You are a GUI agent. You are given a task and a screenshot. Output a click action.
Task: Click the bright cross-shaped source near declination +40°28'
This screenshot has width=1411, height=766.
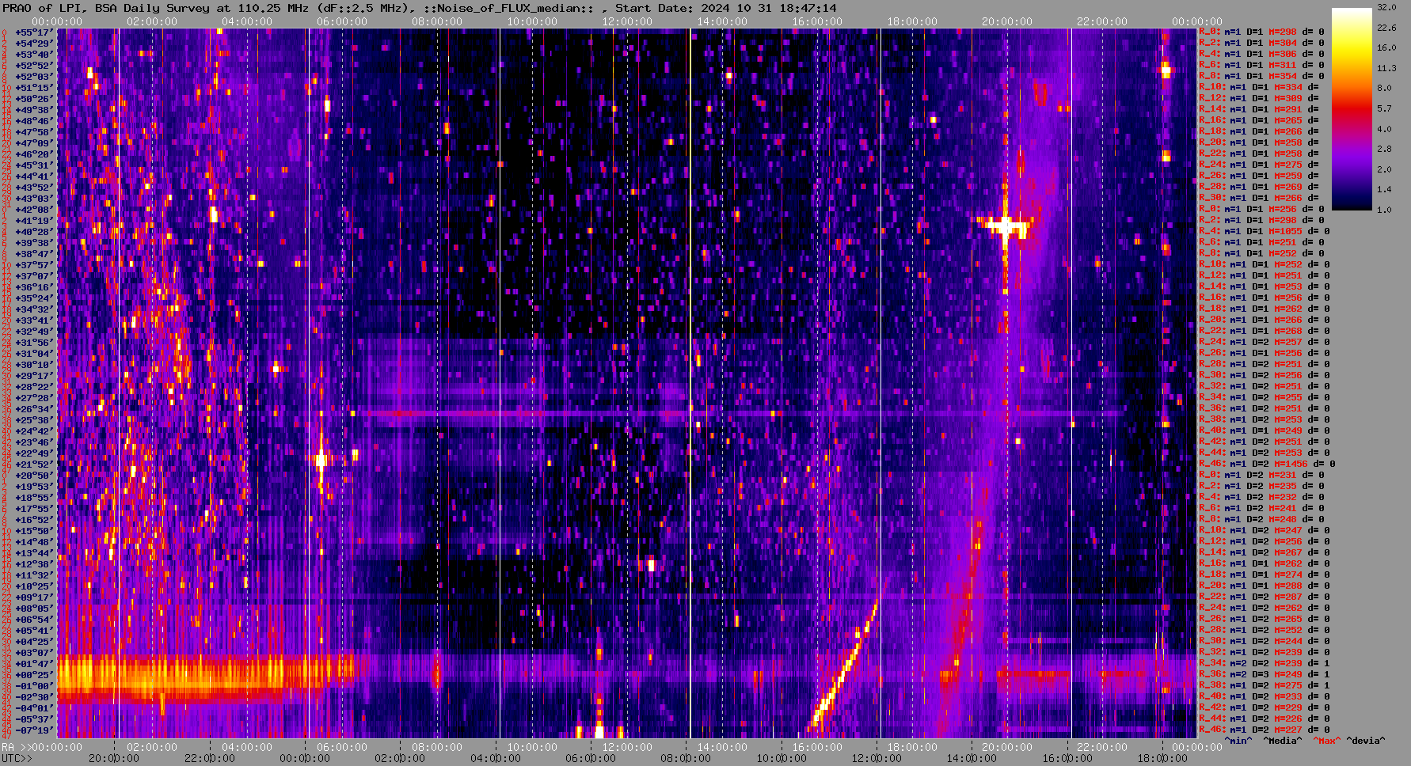coord(1006,226)
